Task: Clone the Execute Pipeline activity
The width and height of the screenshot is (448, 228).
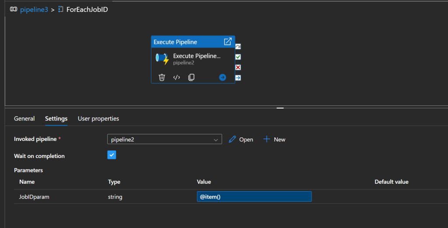Action: pos(191,77)
